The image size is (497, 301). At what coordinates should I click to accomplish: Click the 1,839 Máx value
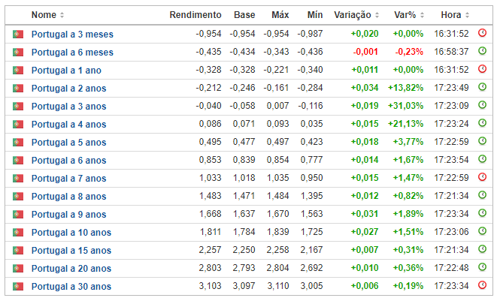click(277, 232)
